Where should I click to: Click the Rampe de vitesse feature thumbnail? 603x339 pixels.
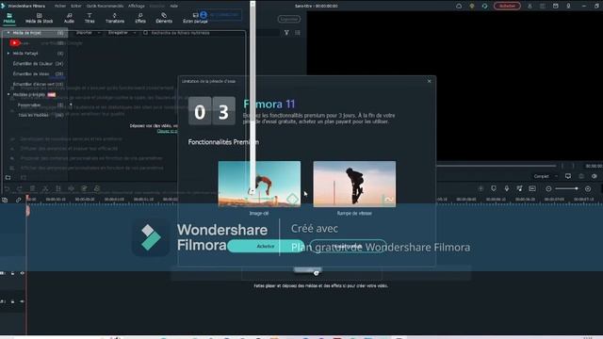pos(354,185)
